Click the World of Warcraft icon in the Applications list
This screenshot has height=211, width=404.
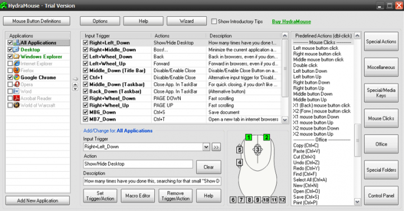pyautogui.click(x=16, y=105)
